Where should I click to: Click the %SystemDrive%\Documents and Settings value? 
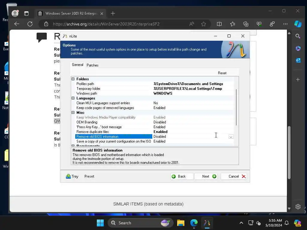tap(188, 84)
